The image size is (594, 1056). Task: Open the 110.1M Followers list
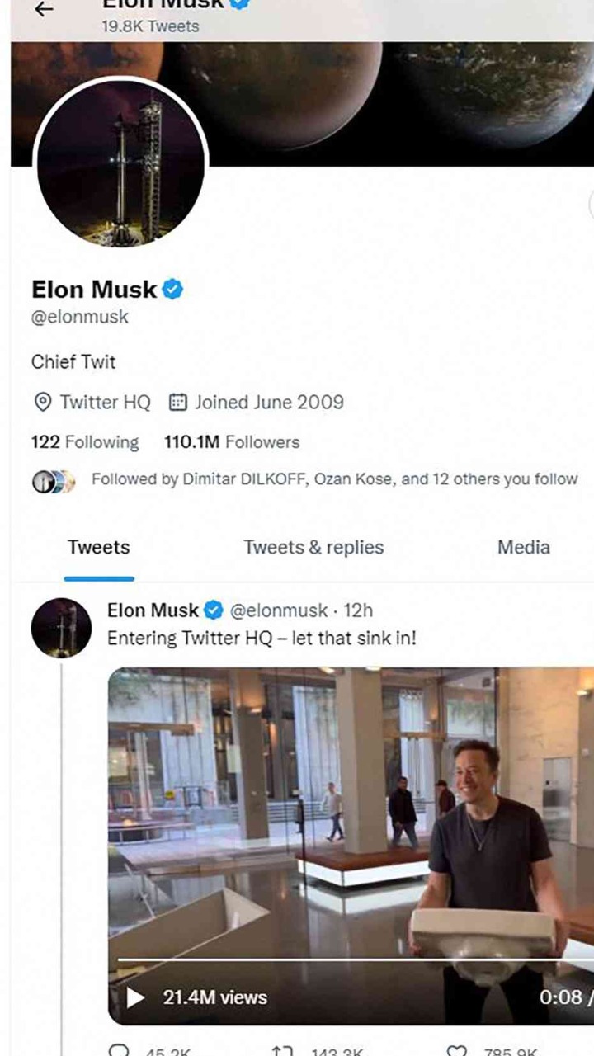(232, 442)
